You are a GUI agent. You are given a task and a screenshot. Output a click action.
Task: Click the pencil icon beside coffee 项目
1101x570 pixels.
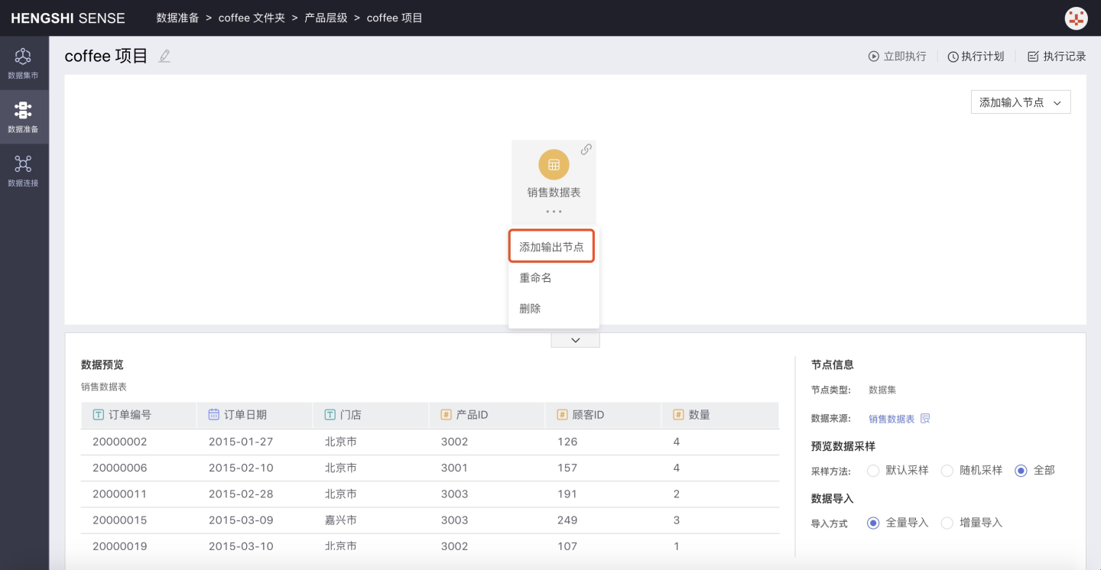pyautogui.click(x=164, y=57)
